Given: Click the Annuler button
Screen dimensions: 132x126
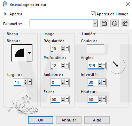Looking at the screenshot, I should pos(69,120).
